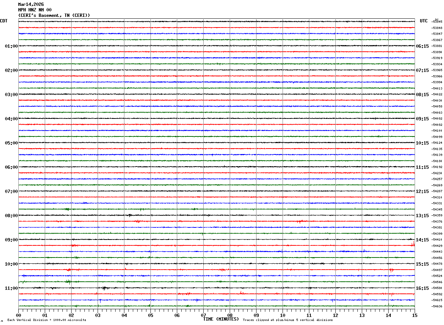Click the DC offset value -54192

tap(437, 167)
